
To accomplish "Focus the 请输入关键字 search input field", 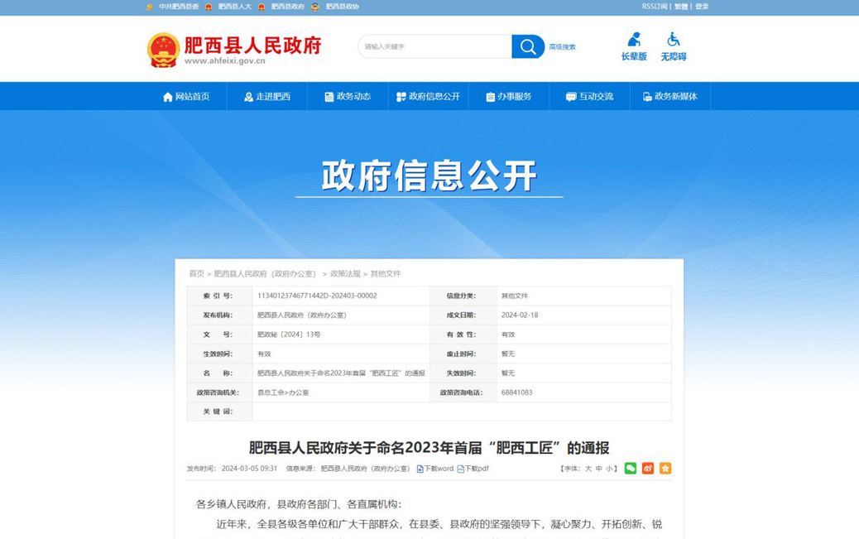I will (434, 46).
